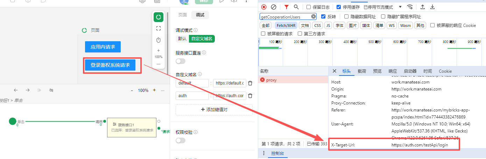Select the 页面 tab in side panel

pyautogui.click(x=183, y=15)
